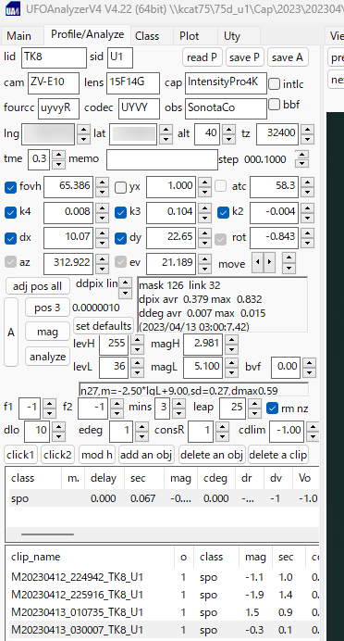
Task: Select the Uty tab
Action: point(232,36)
